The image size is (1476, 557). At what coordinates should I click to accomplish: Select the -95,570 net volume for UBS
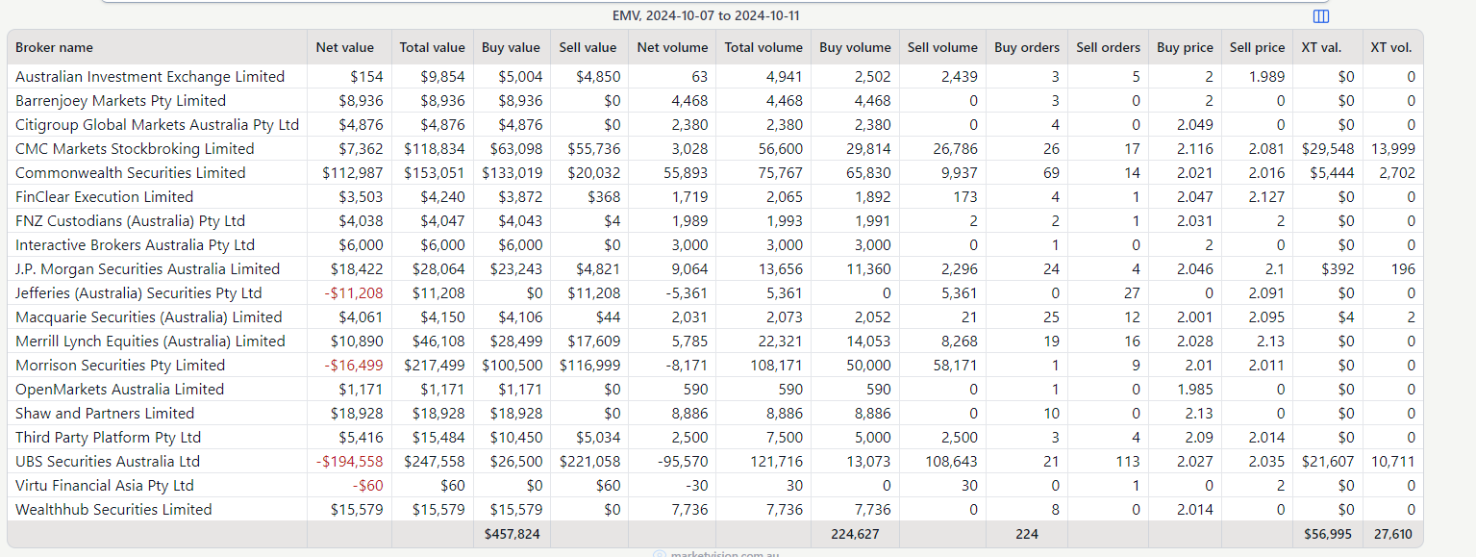coord(681,462)
